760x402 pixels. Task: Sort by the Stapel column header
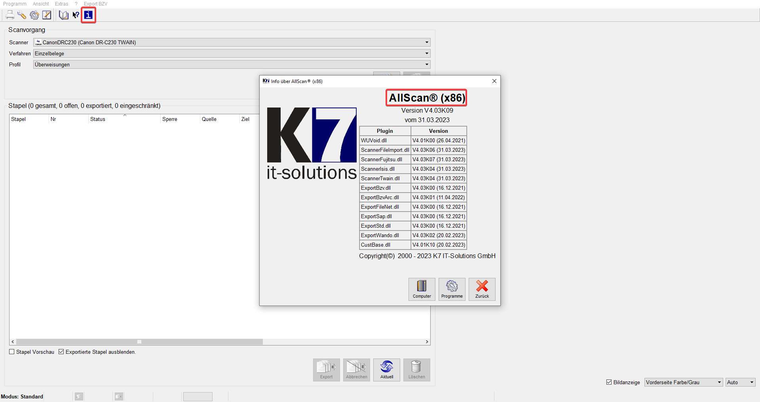[29, 119]
